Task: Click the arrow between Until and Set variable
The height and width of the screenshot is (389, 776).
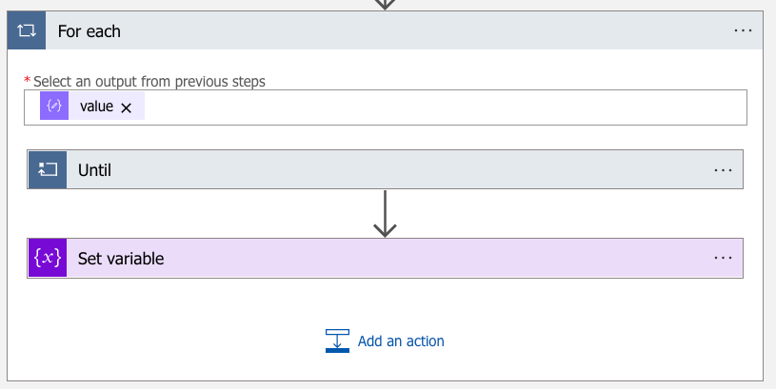Action: point(385,214)
